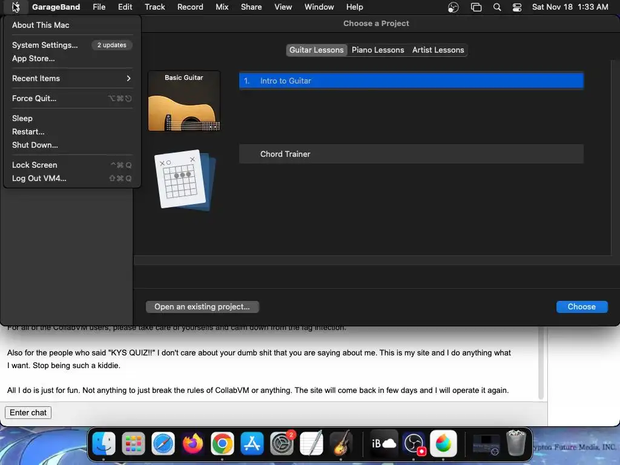Image resolution: width=620 pixels, height=465 pixels.
Task: Click the browser page vertical scrollbar
Action: click(541, 363)
